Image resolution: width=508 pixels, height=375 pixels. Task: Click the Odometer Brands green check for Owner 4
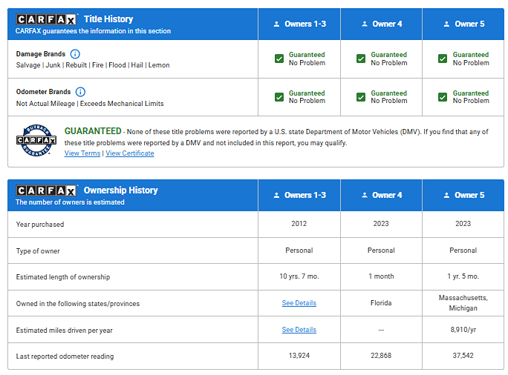point(361,97)
